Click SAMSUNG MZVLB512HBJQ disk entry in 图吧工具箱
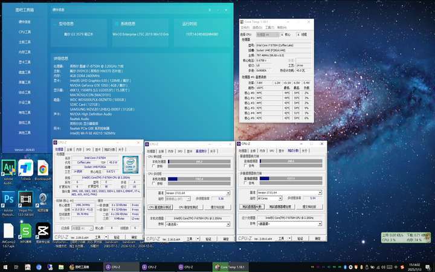The height and width of the screenshot is (272, 435). pos(102,109)
